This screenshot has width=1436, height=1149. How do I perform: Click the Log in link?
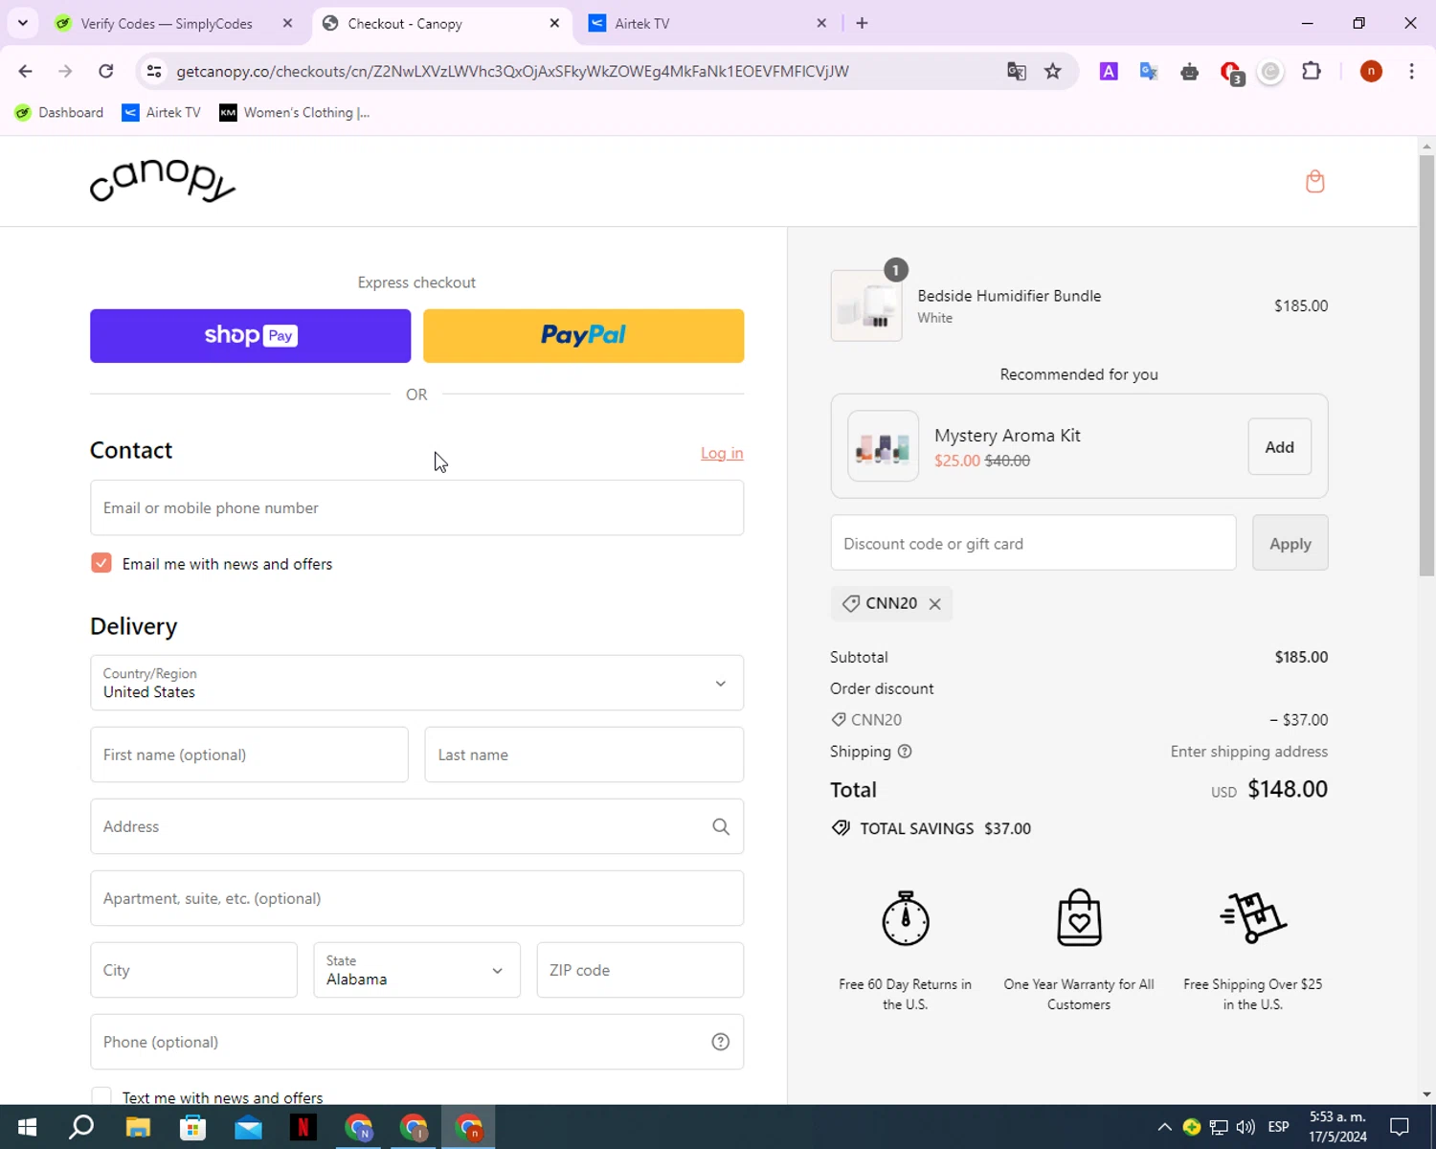[722, 453]
